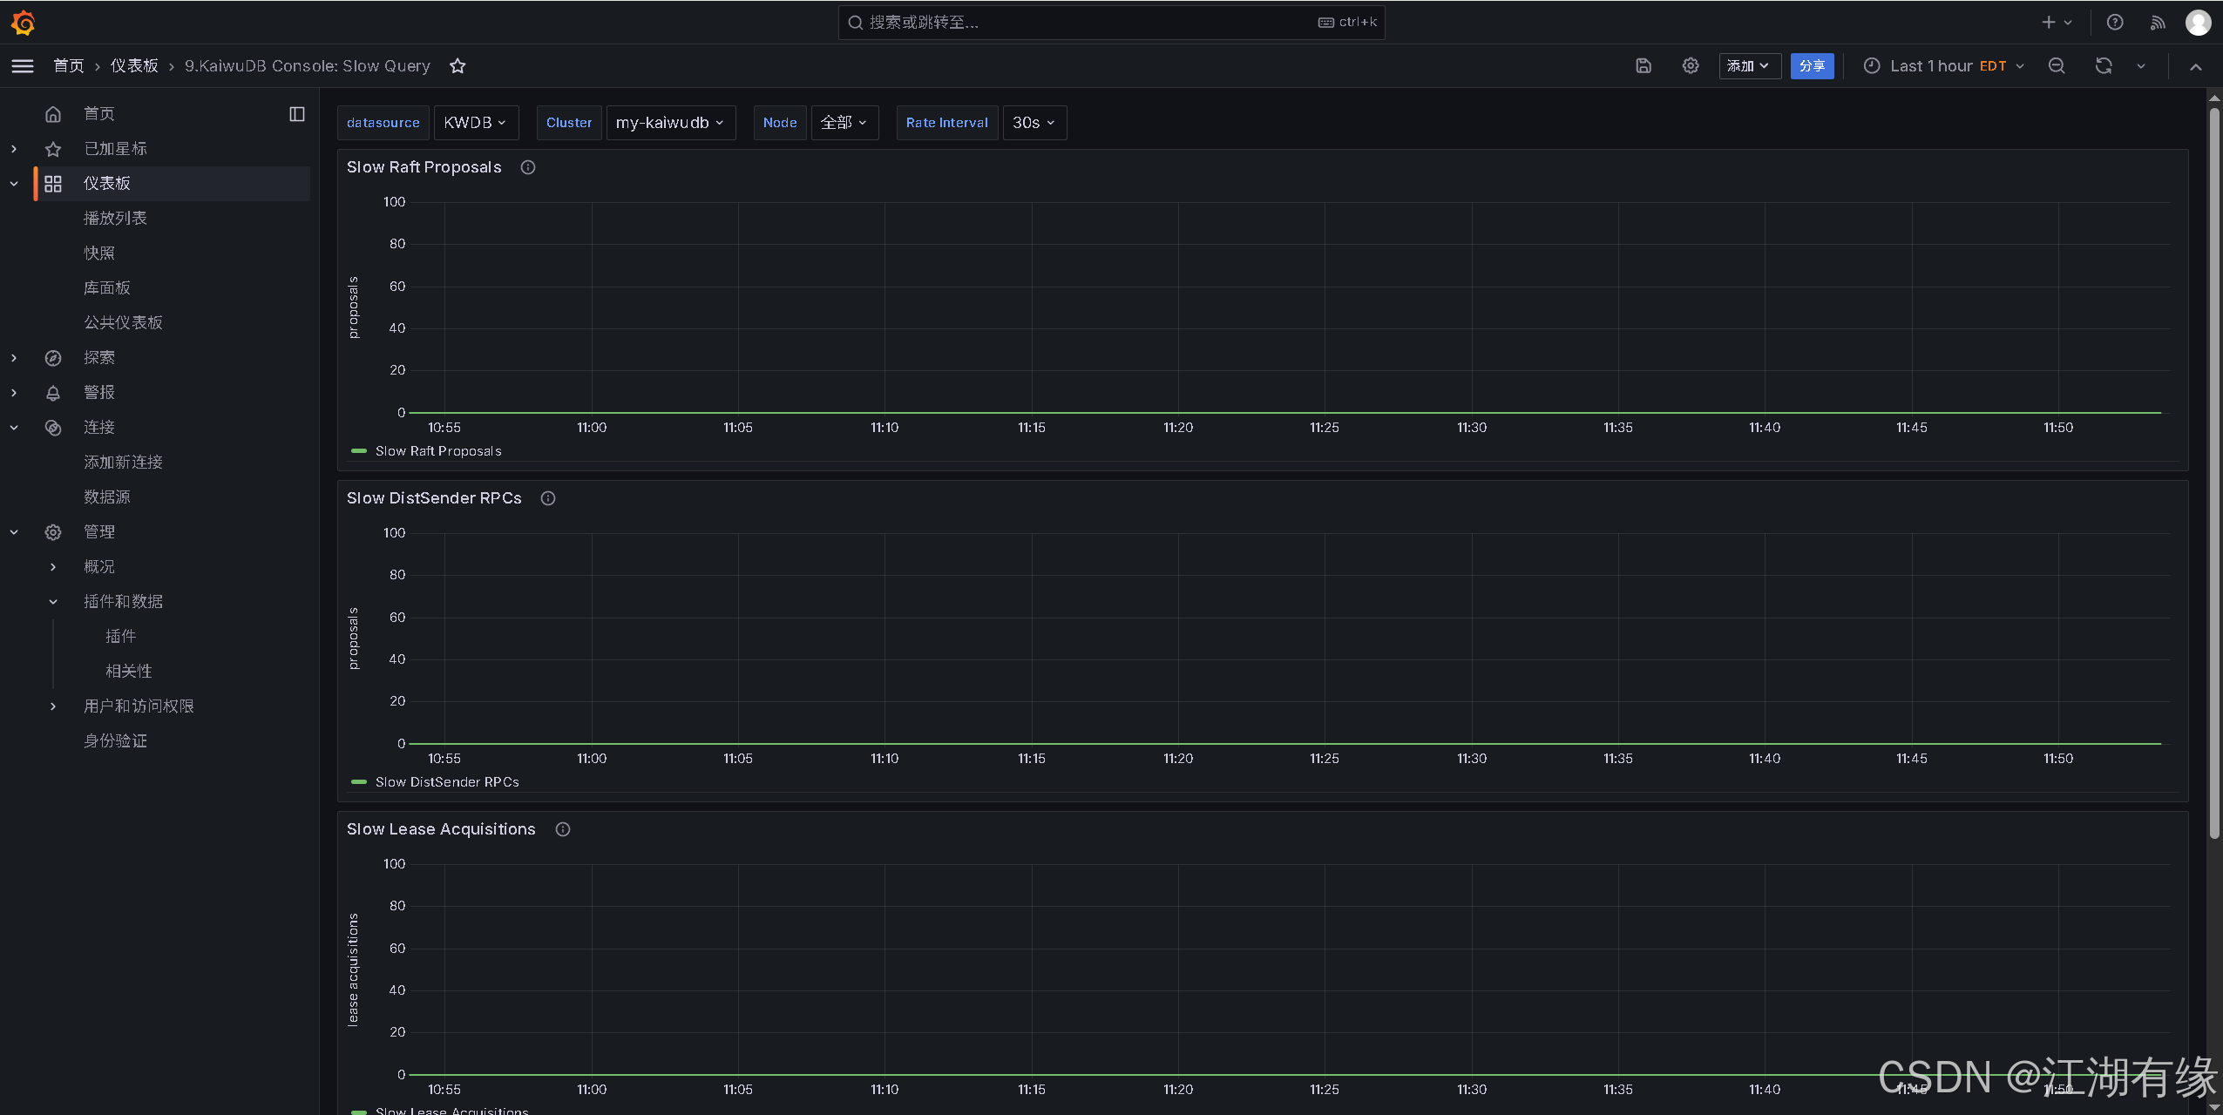The height and width of the screenshot is (1115, 2223).
Task: Collapse the 管理 sidebar section
Action: 14,532
